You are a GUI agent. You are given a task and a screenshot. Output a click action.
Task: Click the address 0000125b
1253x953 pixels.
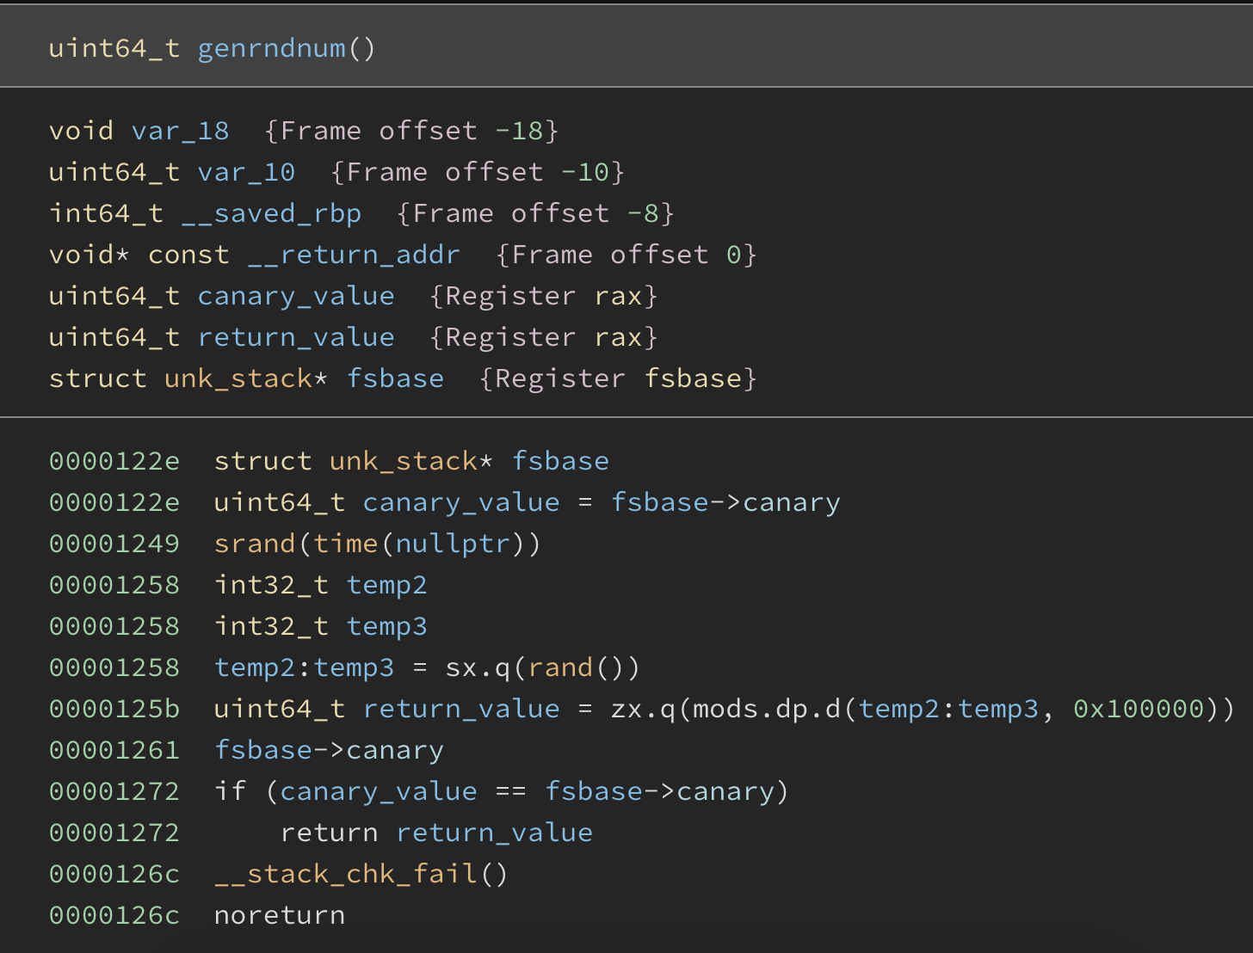click(x=114, y=709)
